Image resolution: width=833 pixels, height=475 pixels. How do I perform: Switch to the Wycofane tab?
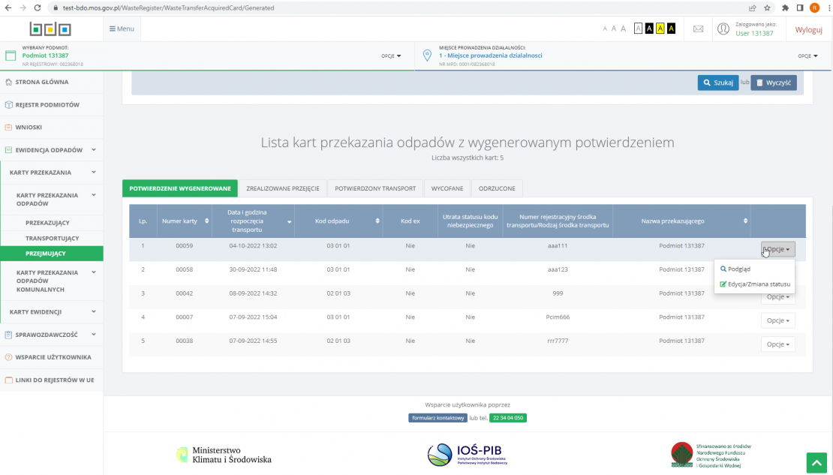(x=447, y=188)
